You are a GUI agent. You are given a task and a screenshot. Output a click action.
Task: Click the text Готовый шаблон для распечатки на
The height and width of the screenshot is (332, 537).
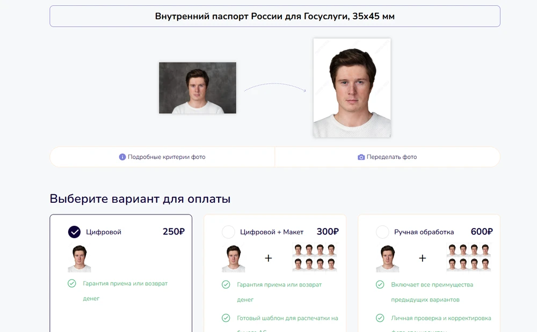click(x=288, y=318)
